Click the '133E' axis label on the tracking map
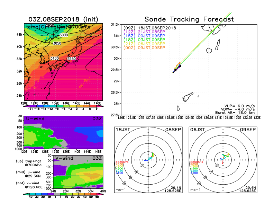Image resolution: width=274 pixels, height=212 pixels. 257,118
